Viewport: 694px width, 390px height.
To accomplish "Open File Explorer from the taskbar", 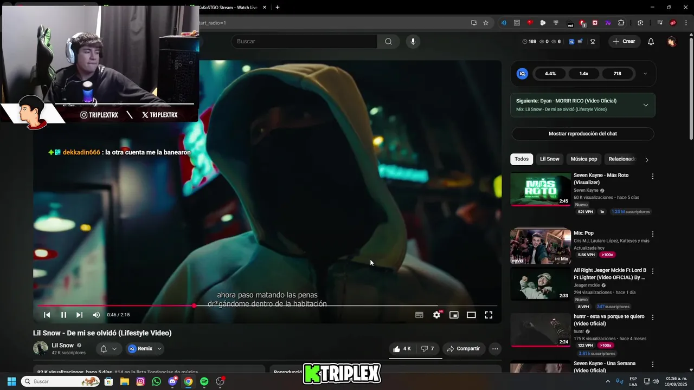I will 124,381.
